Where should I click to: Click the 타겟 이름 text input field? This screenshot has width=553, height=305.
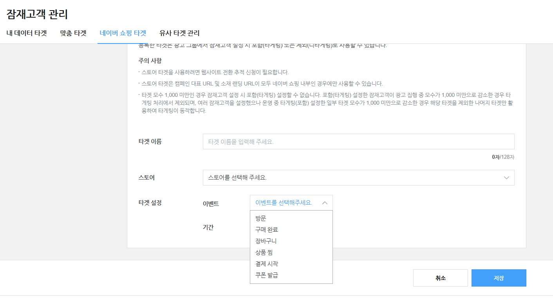(358, 142)
